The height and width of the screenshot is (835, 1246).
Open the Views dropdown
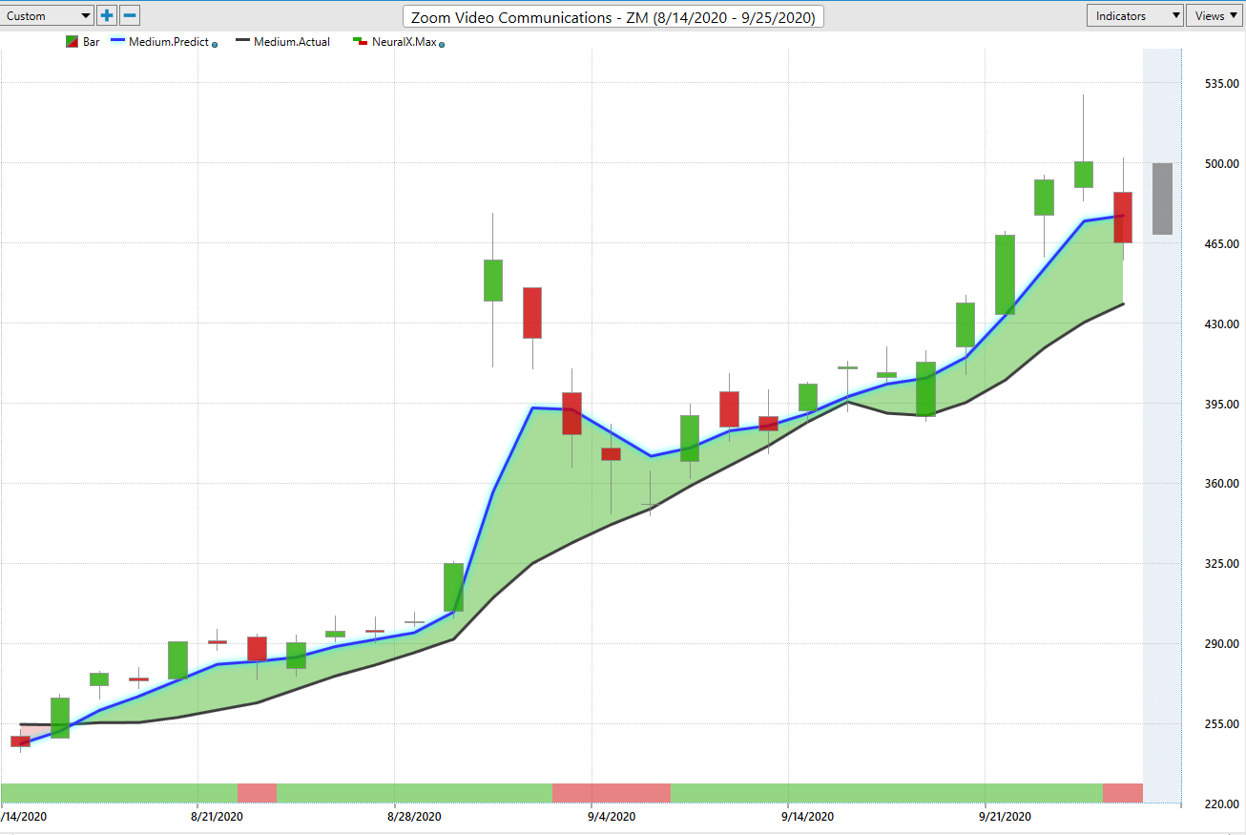click(1216, 15)
